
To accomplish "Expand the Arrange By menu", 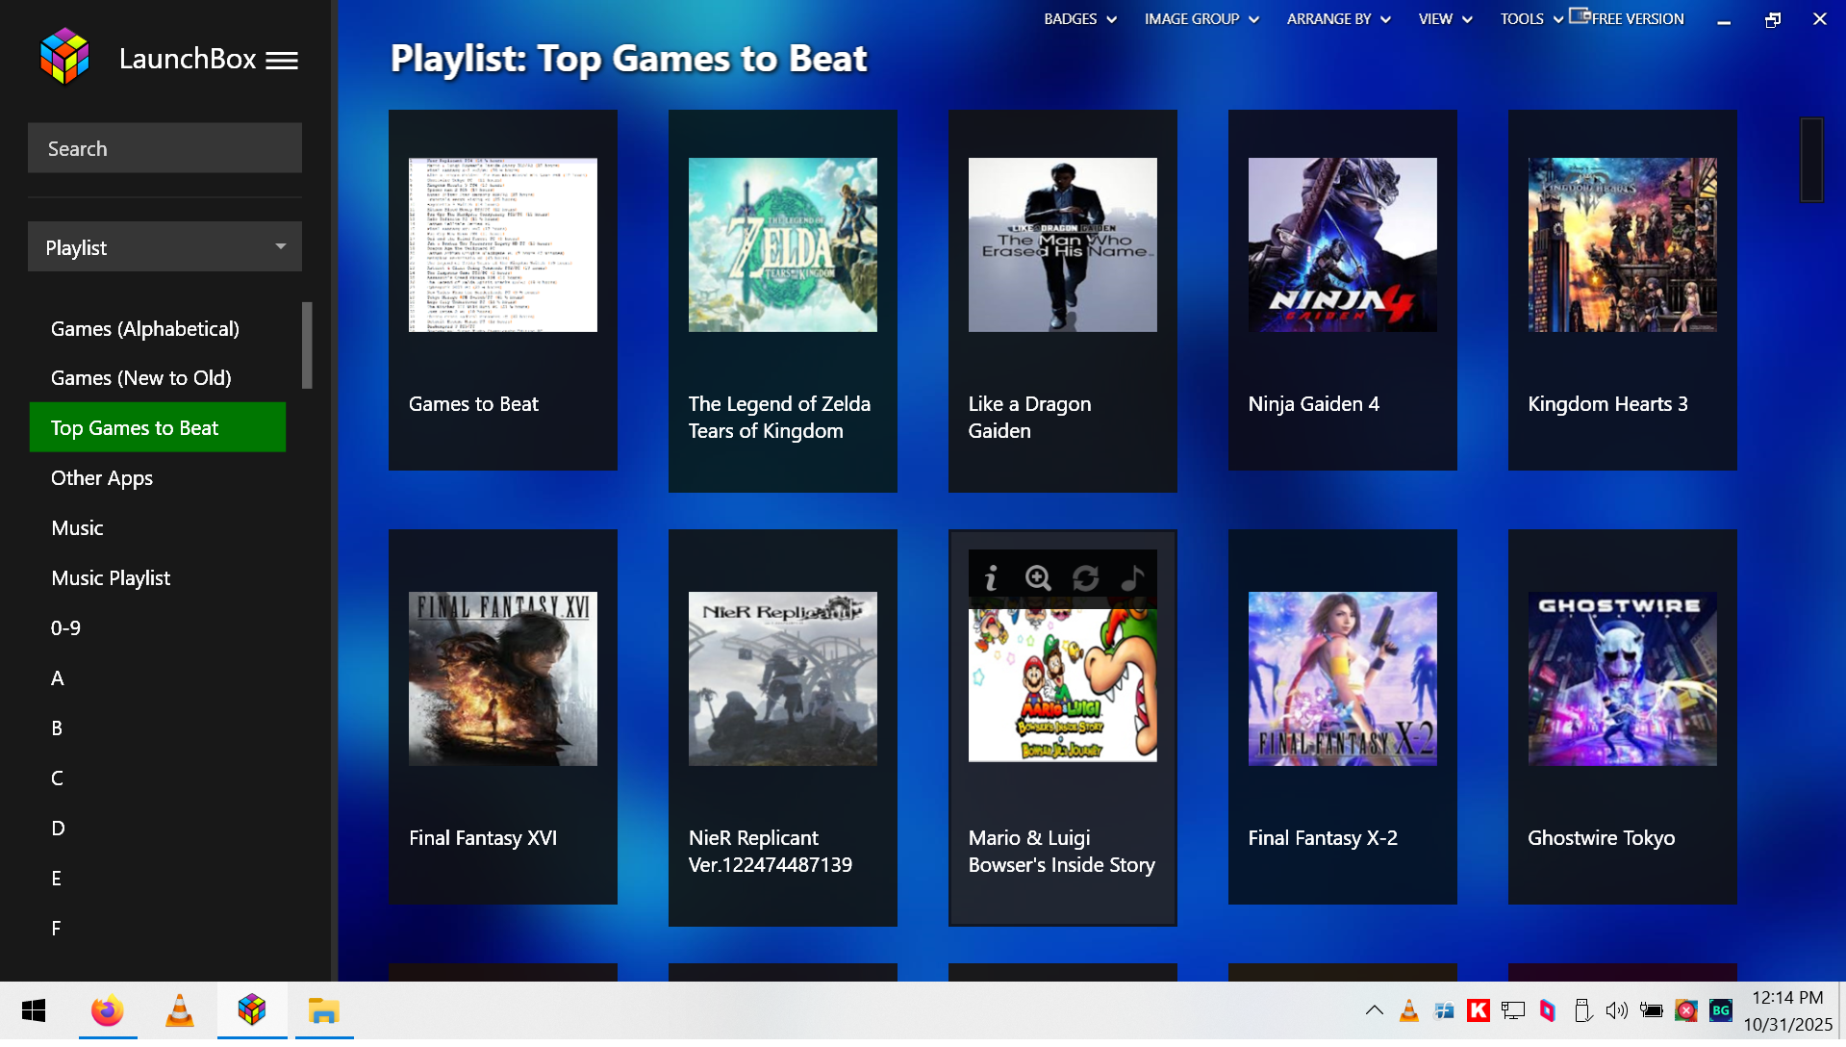I will tap(1339, 19).
